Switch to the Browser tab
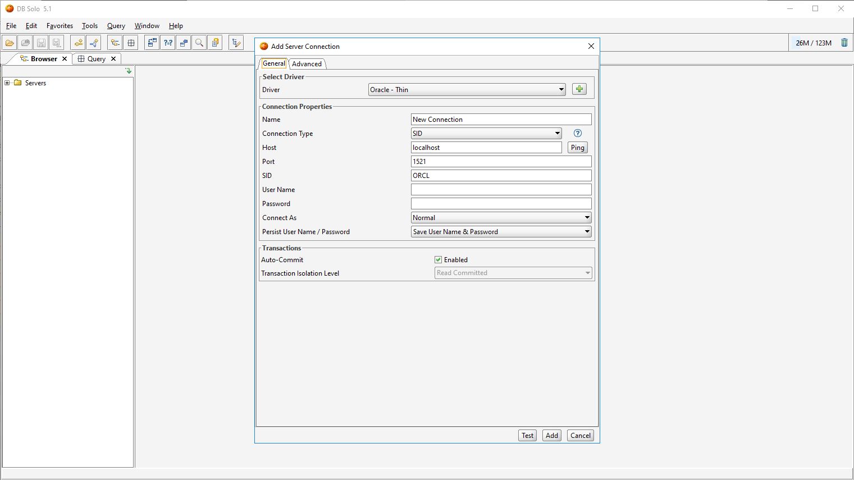The image size is (854, 480). click(x=44, y=58)
